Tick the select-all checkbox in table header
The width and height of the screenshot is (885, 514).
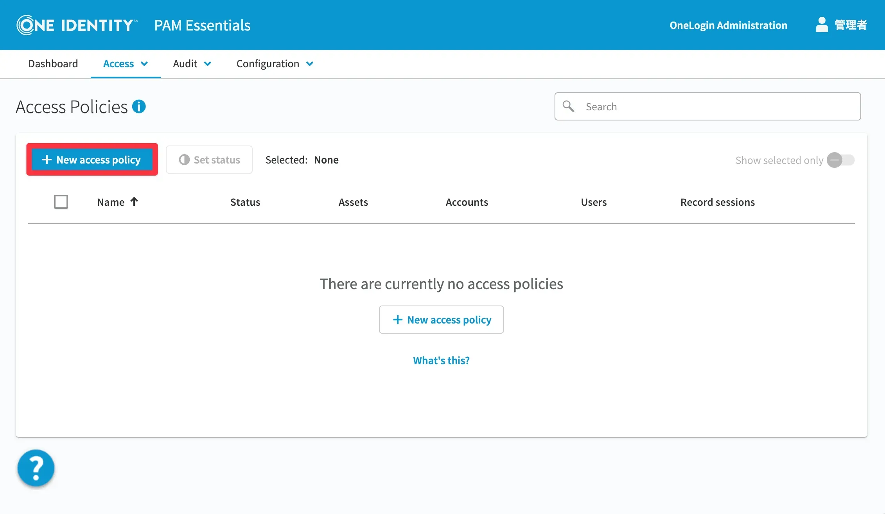(x=61, y=202)
